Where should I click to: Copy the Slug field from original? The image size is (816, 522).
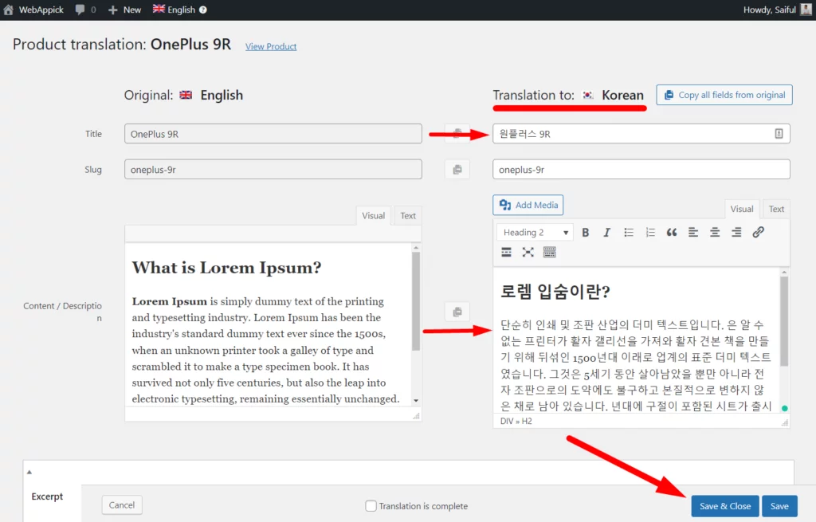pos(457,169)
